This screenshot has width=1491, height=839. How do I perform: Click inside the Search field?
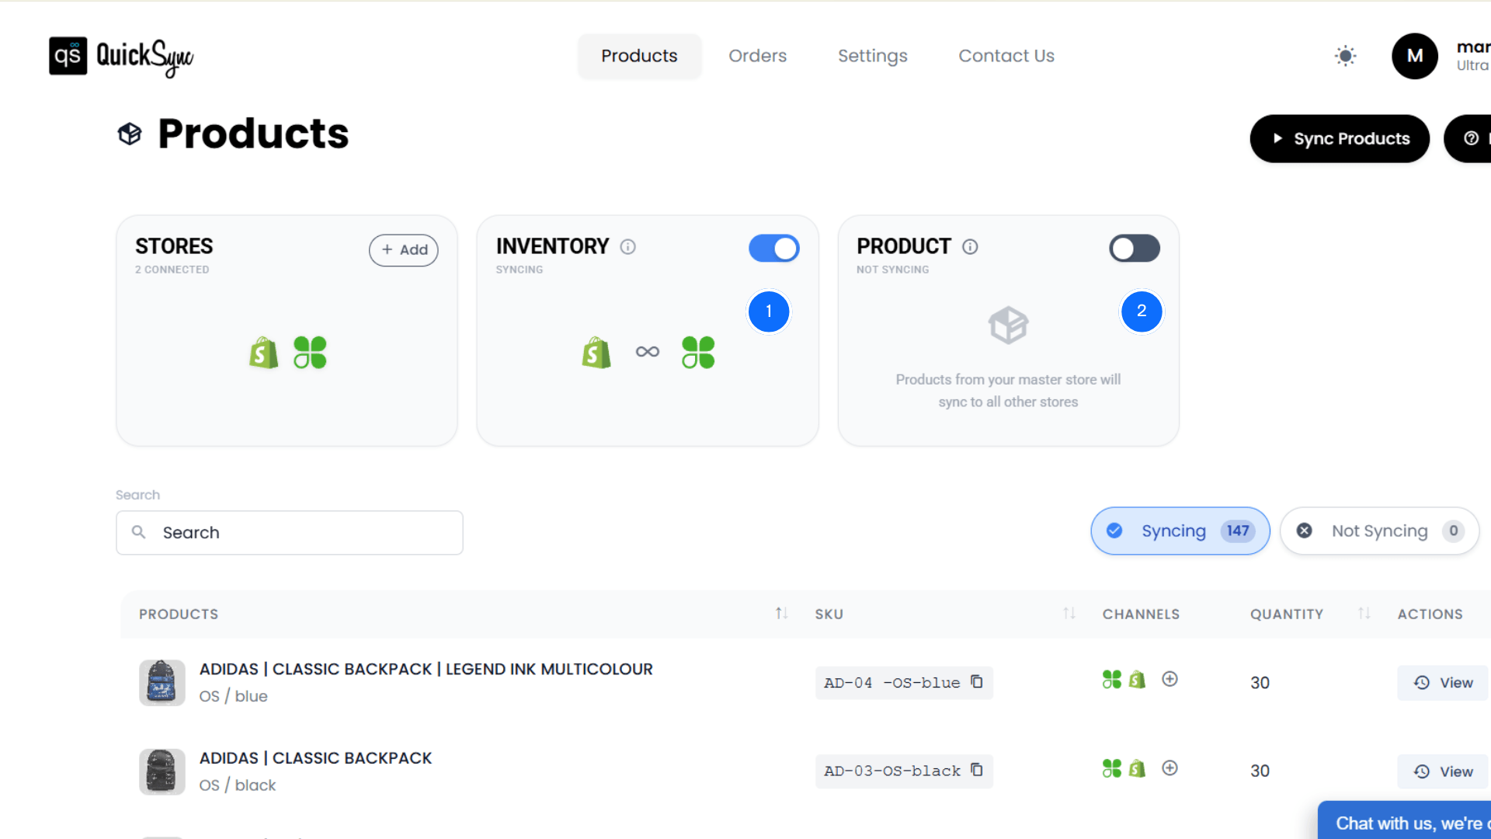click(289, 532)
